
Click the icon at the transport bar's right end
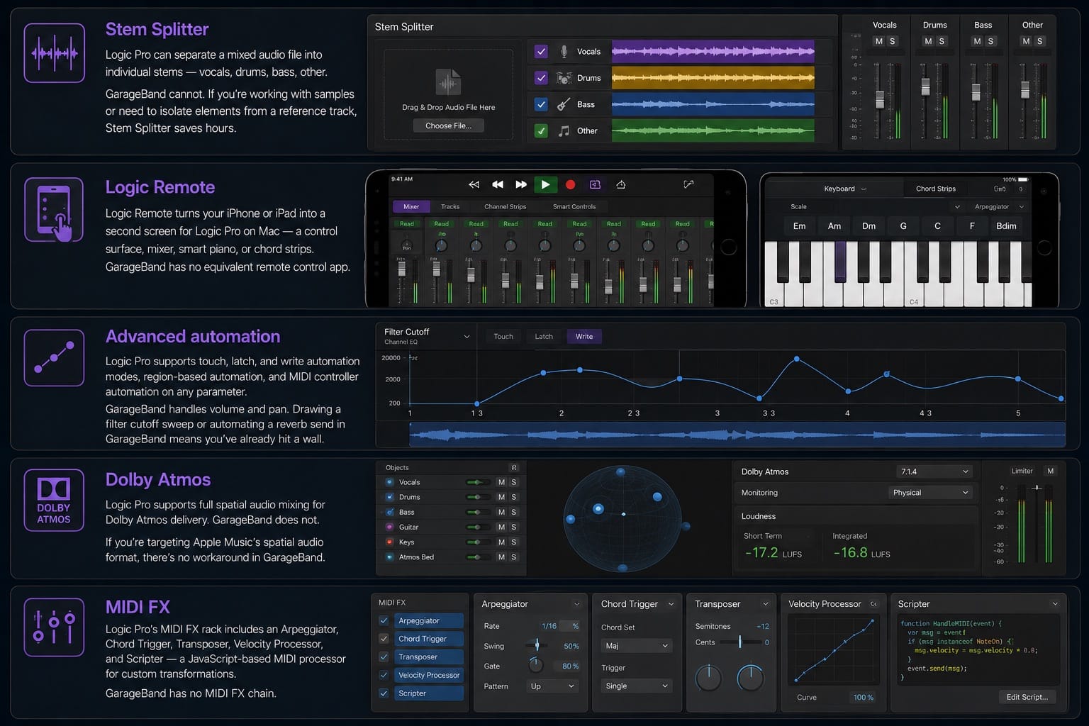pos(688,184)
